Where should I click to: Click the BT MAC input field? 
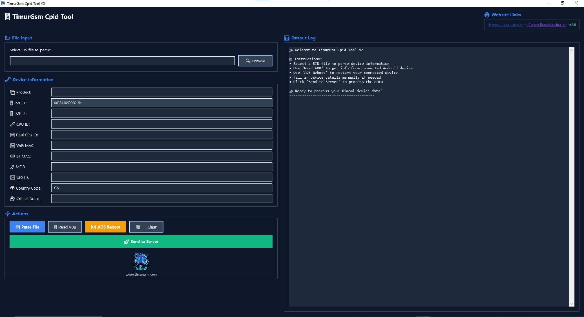click(162, 156)
